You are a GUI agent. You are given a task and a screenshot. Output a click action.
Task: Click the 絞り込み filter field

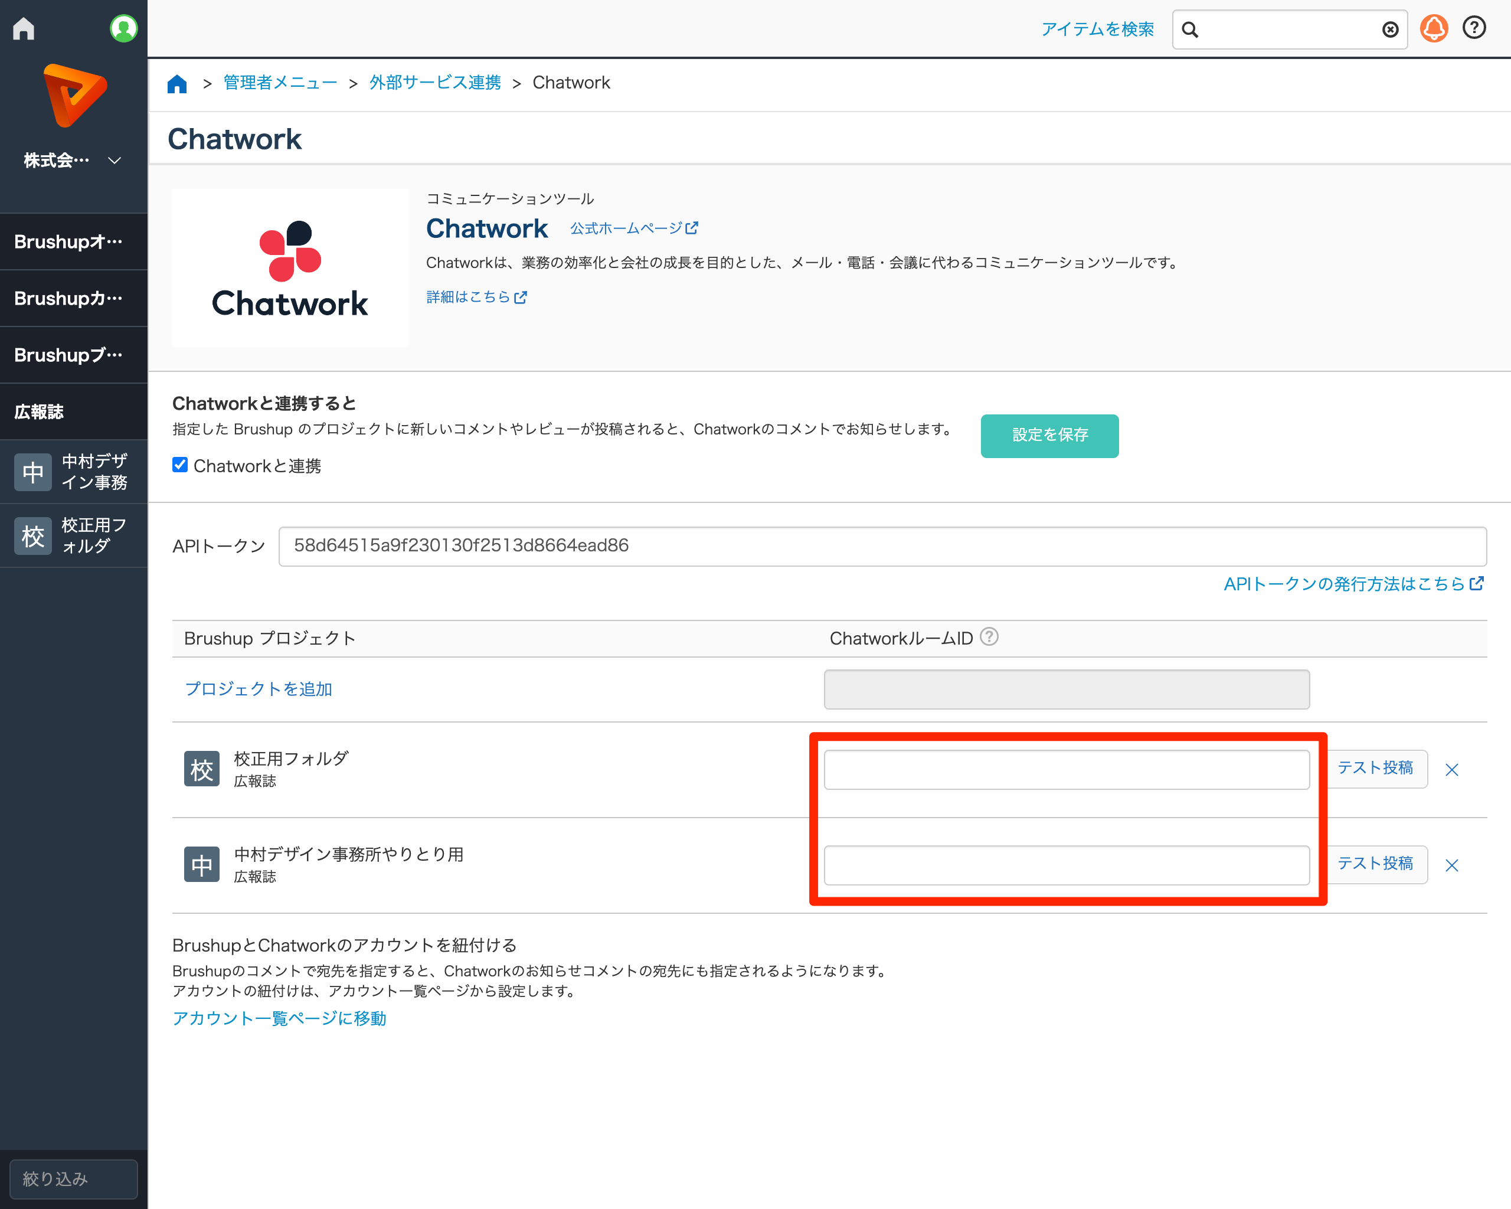[x=74, y=1179]
